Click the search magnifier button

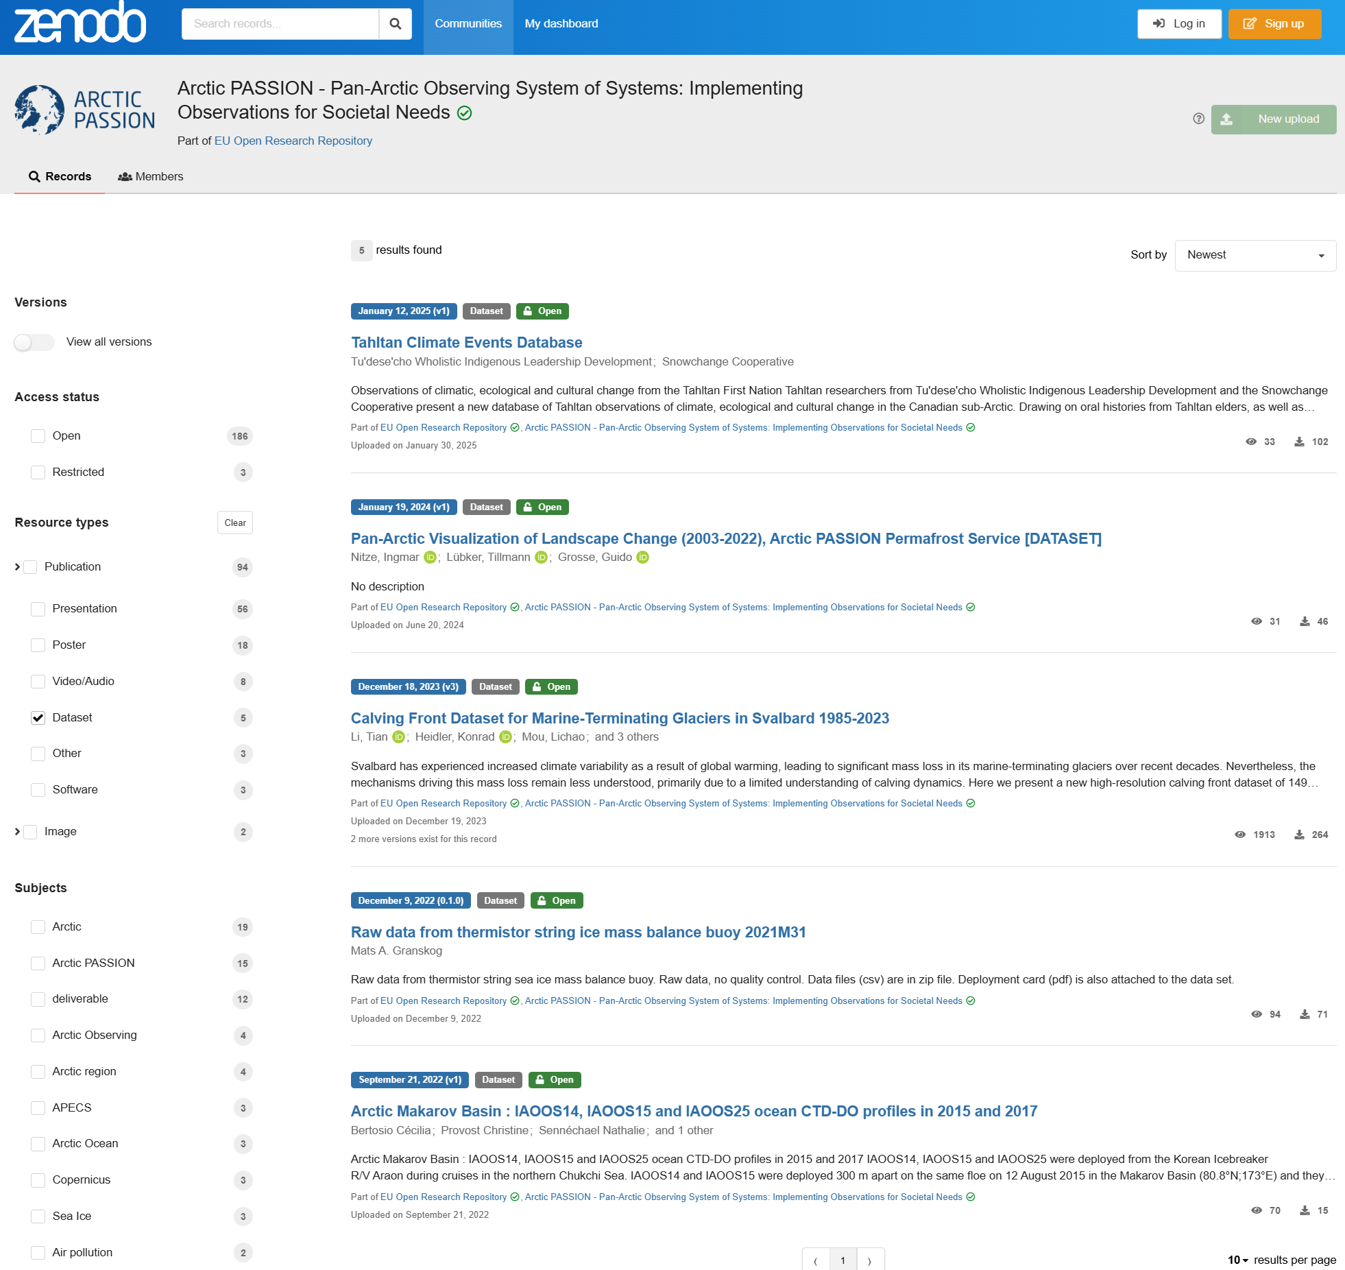coord(395,24)
